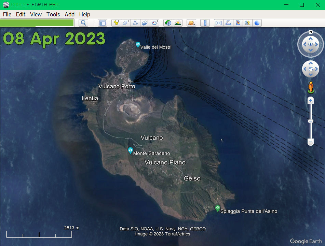325x246 pixels.
Task: Click the Monte Saraceno photo marker
Action: [130, 150]
